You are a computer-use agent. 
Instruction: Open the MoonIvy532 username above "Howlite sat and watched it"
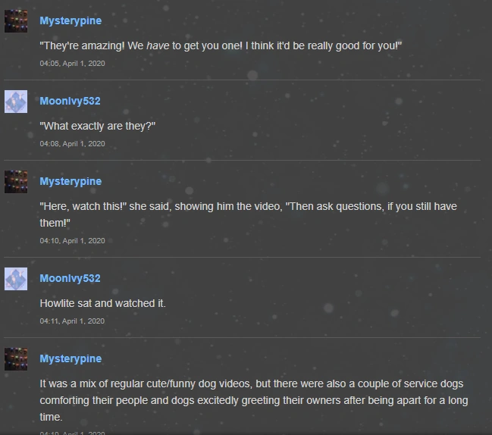[x=70, y=278]
